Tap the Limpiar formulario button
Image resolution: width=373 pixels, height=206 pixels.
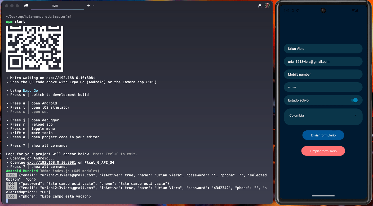point(323,151)
